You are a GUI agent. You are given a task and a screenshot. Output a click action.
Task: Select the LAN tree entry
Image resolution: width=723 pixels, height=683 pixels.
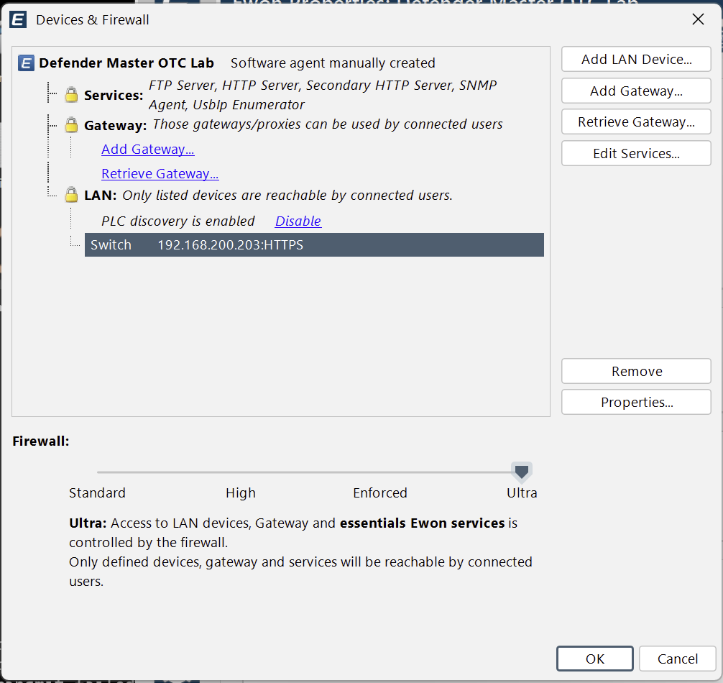pos(100,195)
